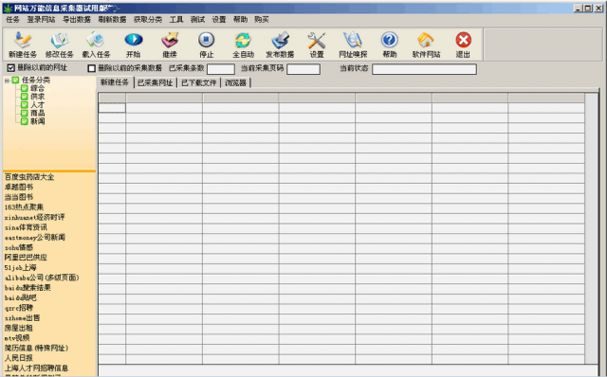Switch to the 新建任务 tab

pos(115,82)
